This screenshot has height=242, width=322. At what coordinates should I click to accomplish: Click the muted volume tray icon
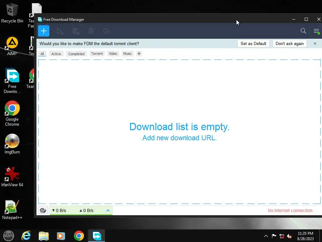289,236
